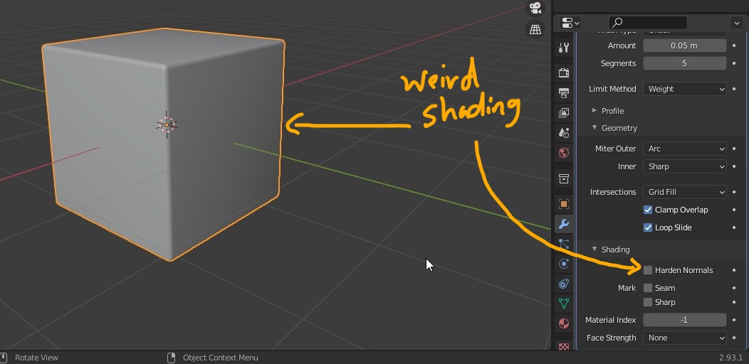Click the Harden Normals label
The width and height of the screenshot is (749, 364).
[x=683, y=270]
